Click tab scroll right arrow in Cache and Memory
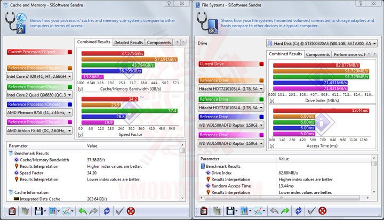The image size is (384, 220). [x=183, y=42]
